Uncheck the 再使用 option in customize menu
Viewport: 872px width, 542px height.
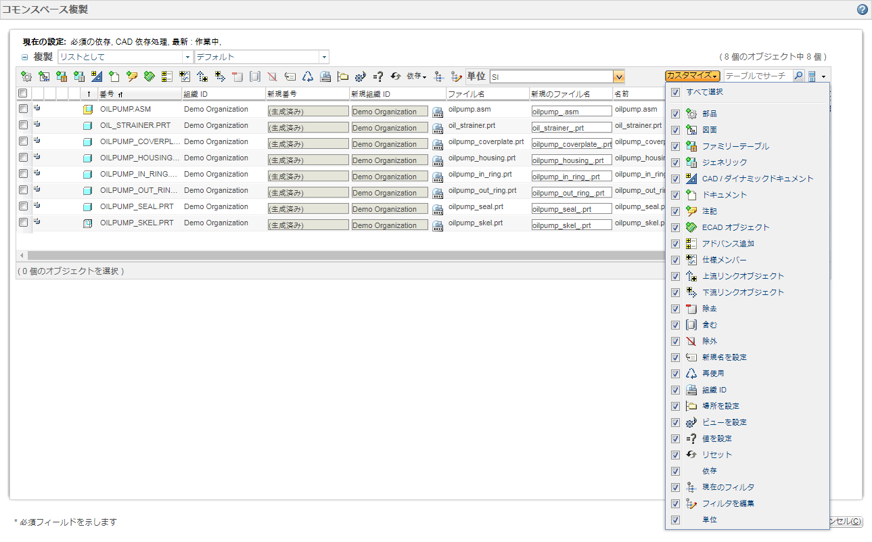click(675, 374)
